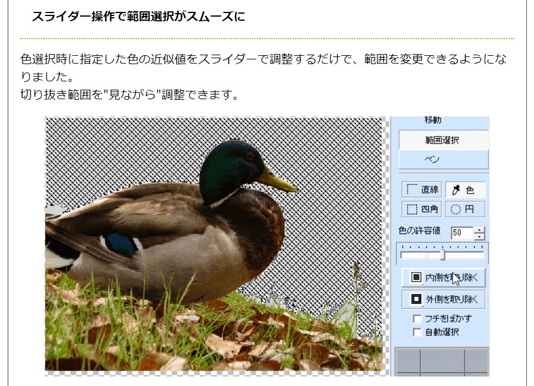Enable the フチをぼかす checkbox
Screen dimensions: 534x386
(417, 319)
